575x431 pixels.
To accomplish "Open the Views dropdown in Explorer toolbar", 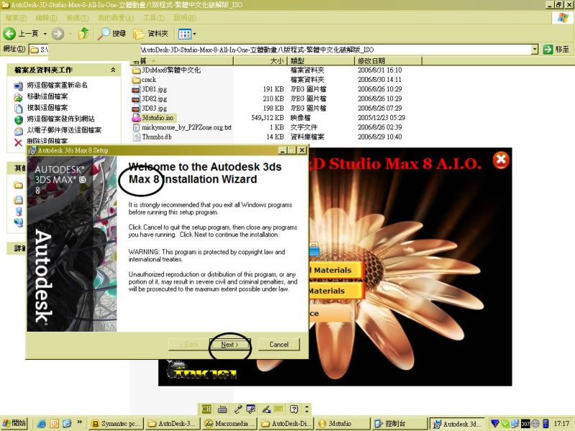I will (x=187, y=34).
